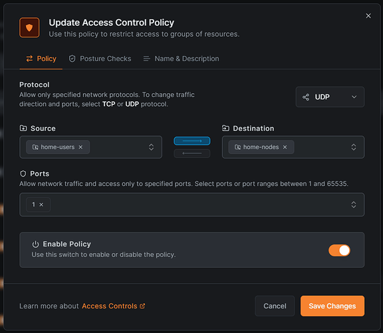Select the source-to-destination direction arrow
The height and width of the screenshot is (333, 383).
point(192,141)
